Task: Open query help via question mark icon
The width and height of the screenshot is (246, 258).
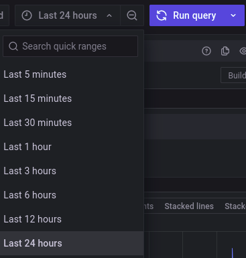Action: (x=206, y=51)
